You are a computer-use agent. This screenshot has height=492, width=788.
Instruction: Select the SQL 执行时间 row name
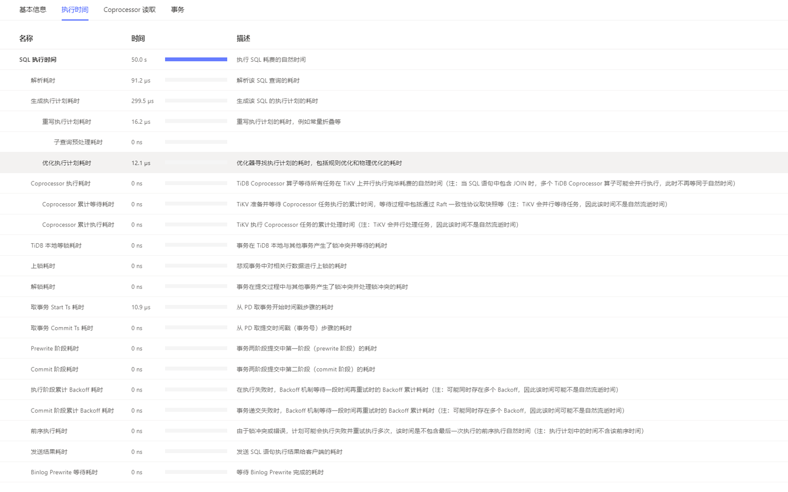pos(38,59)
